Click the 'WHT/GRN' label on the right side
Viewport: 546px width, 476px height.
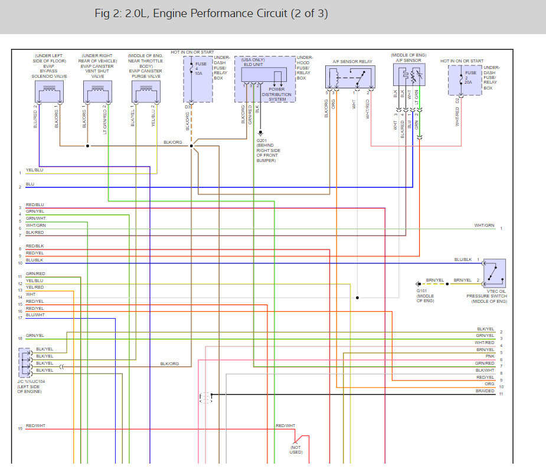coord(484,225)
